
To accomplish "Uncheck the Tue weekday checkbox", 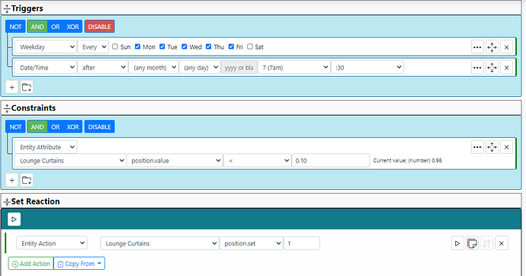I will click(x=162, y=47).
